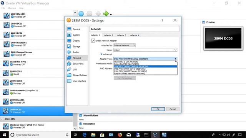Select Network settings category
Image resolution: width=246 pixels, height=138 pixels.
(77, 58)
